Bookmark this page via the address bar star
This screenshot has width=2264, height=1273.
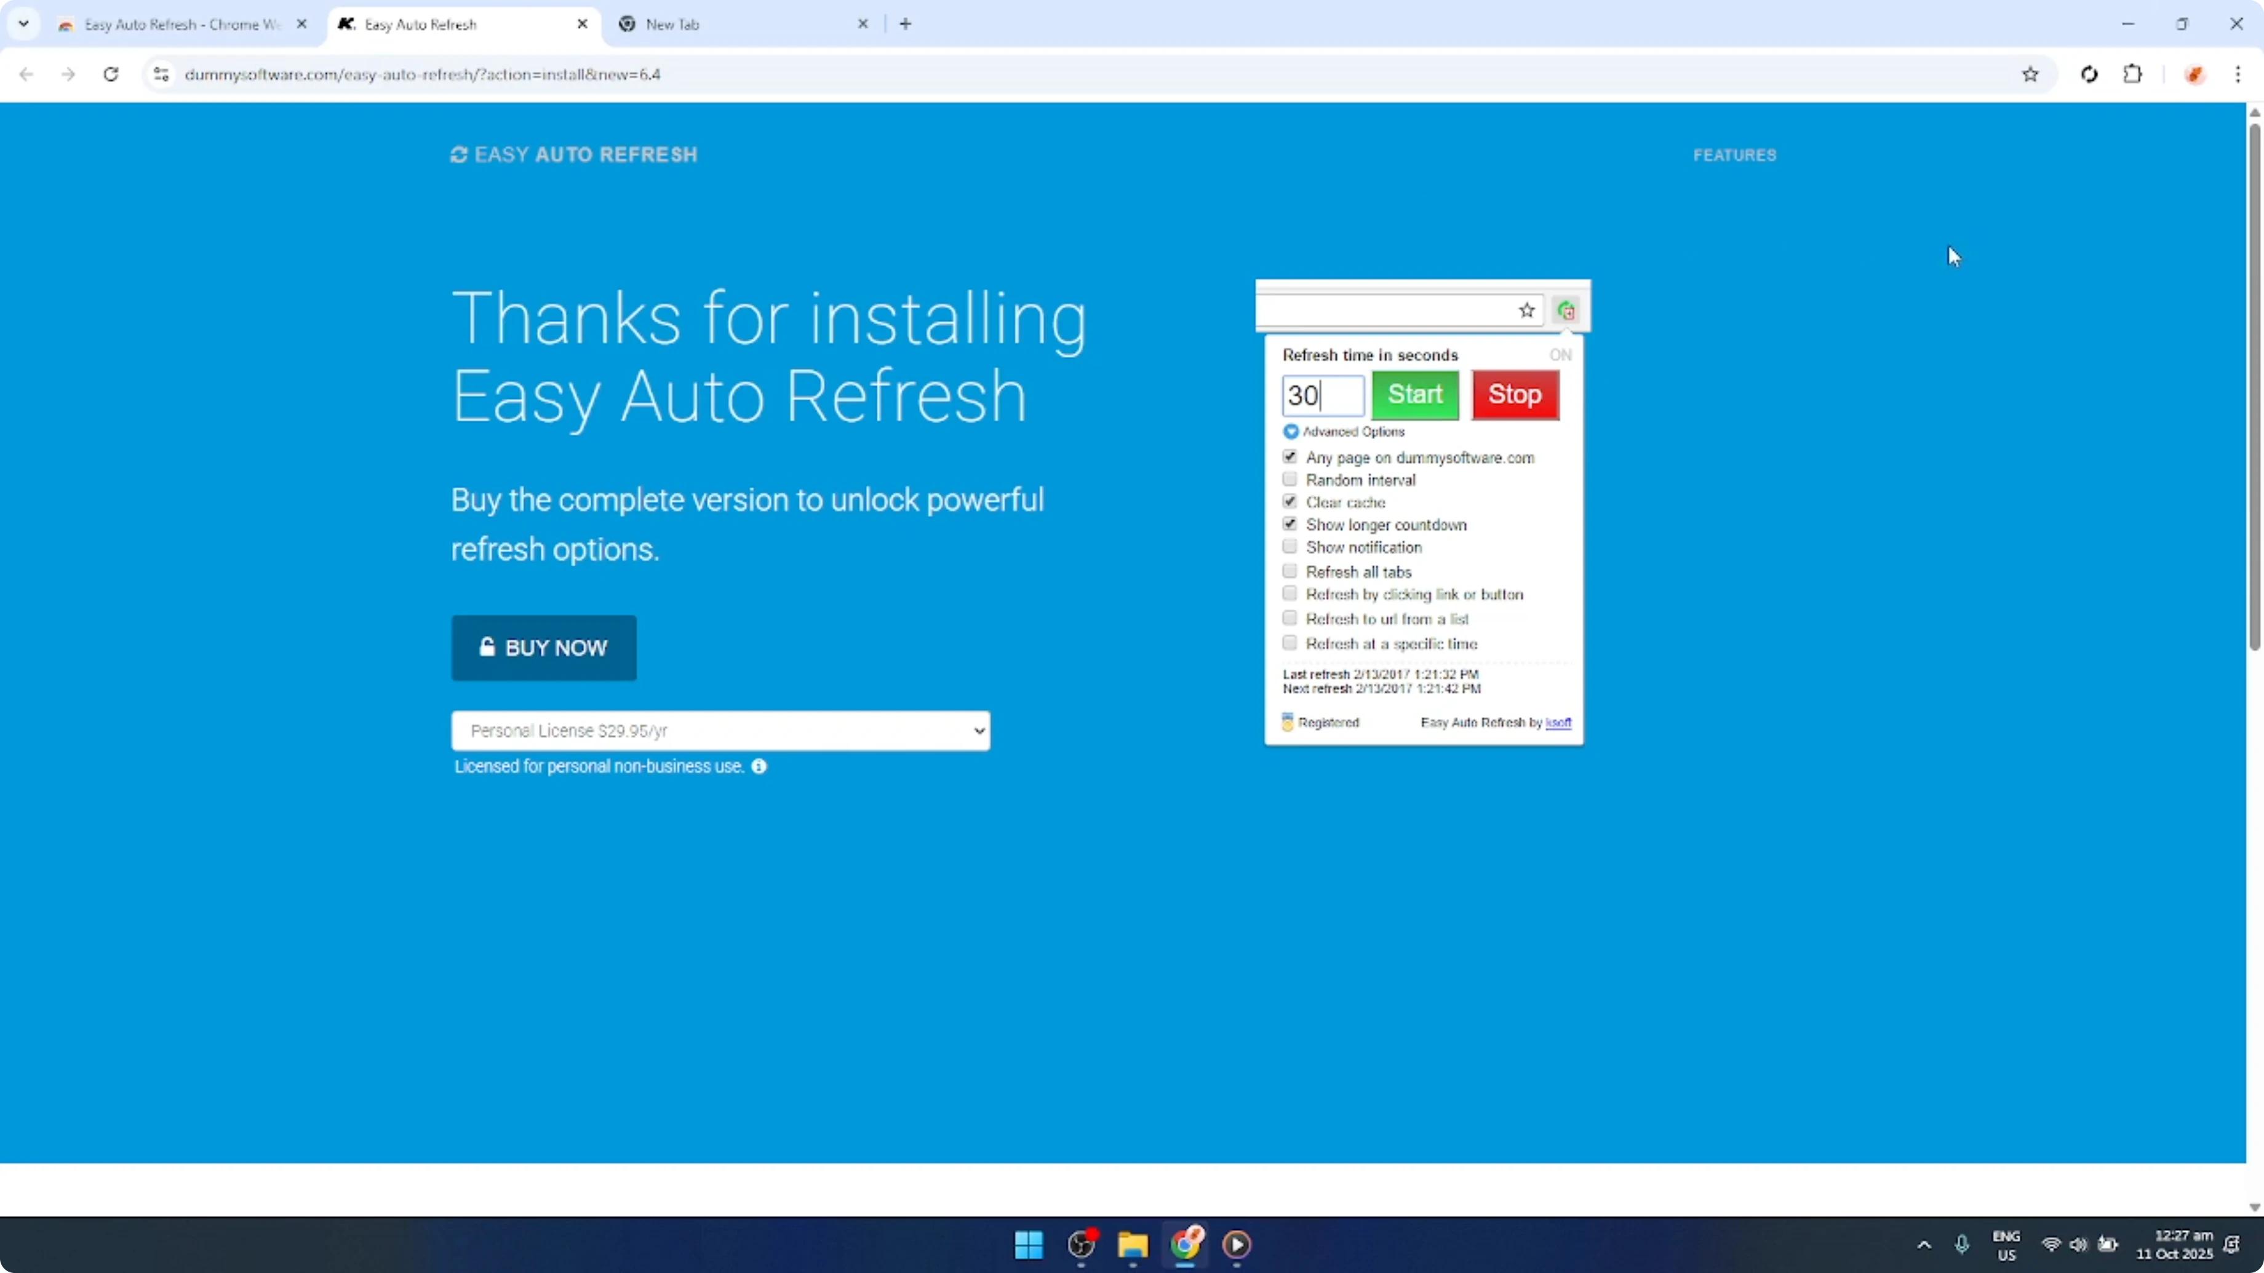2031,74
